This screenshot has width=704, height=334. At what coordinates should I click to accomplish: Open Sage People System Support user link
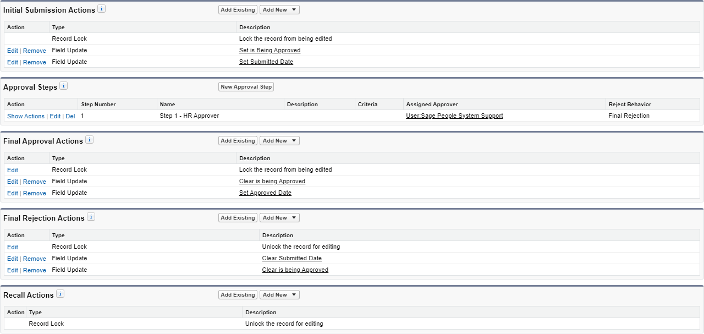[454, 116]
